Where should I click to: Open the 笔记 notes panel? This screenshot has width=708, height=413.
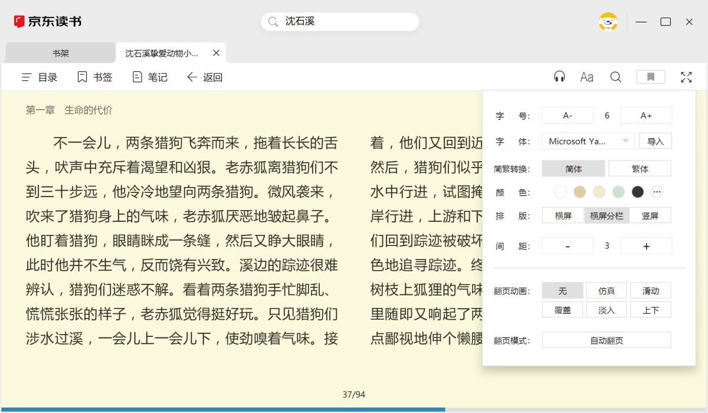[x=150, y=77]
